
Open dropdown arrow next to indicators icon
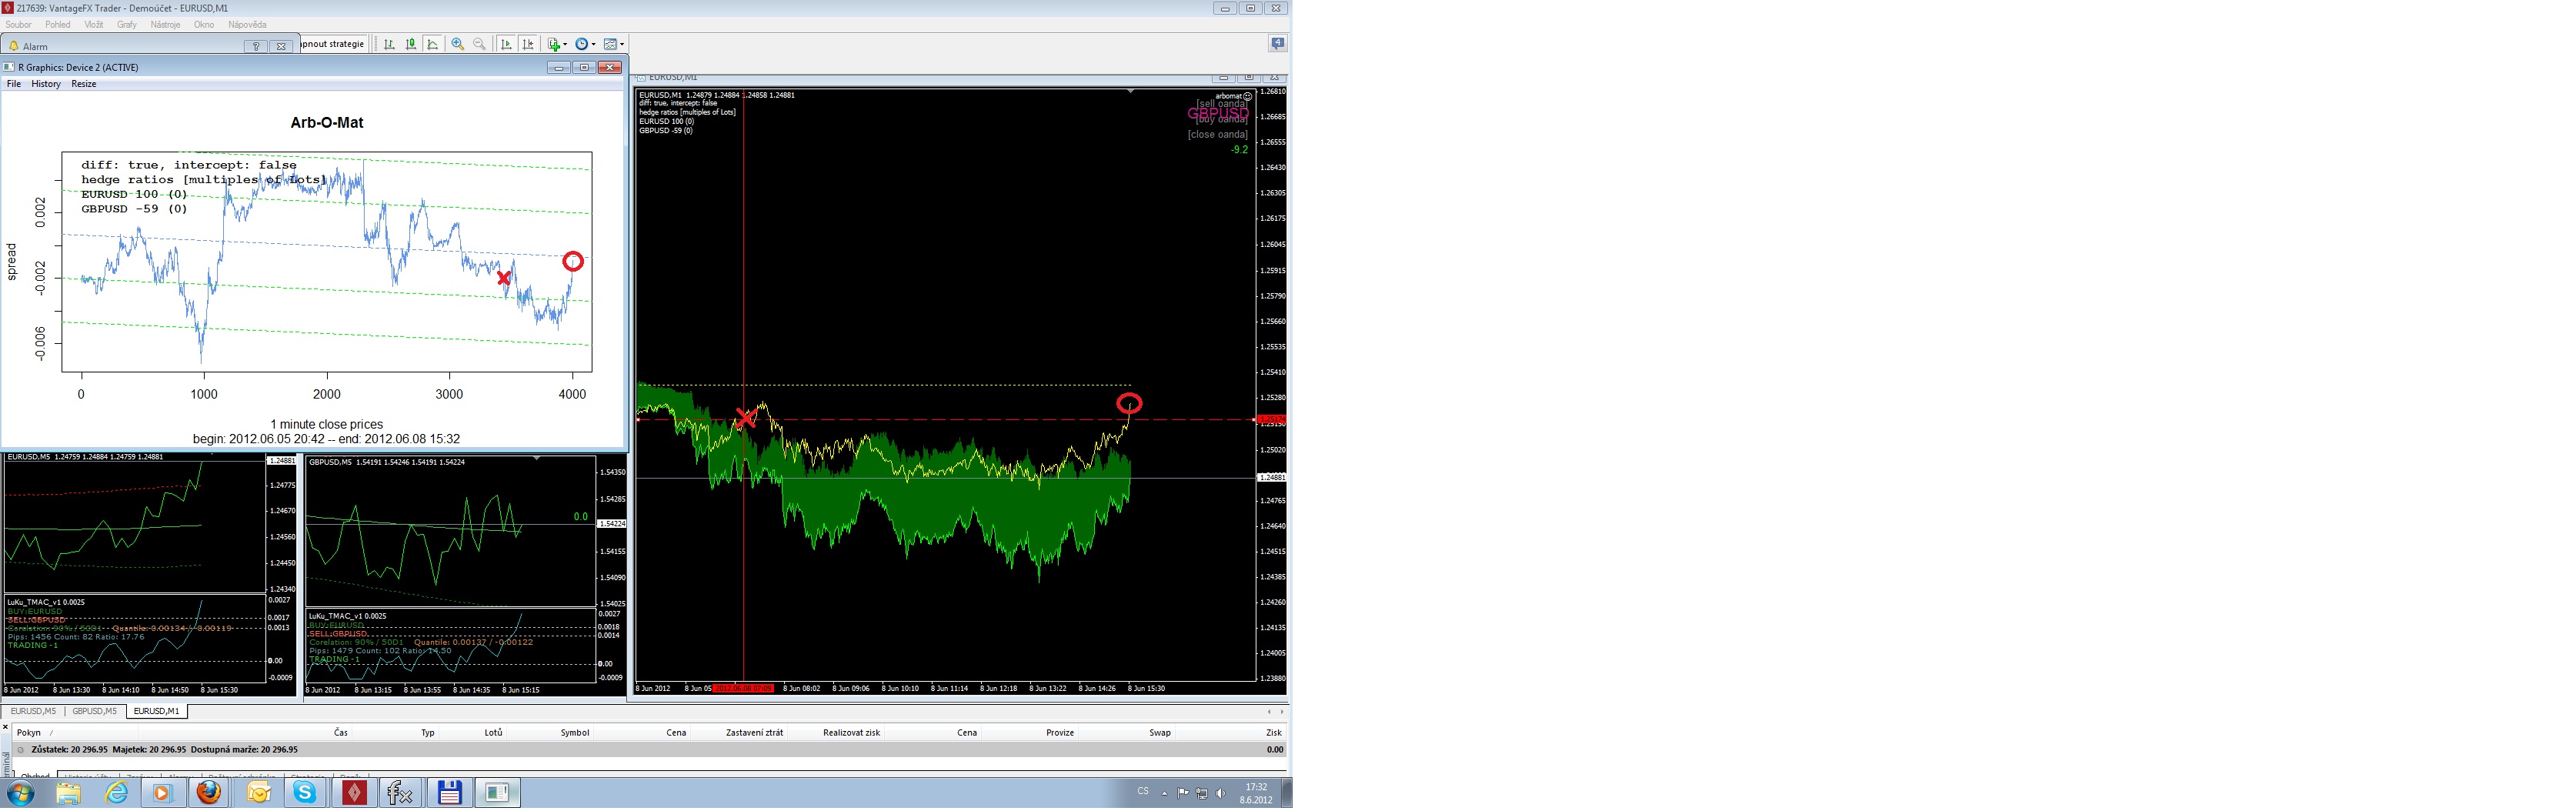coord(566,44)
